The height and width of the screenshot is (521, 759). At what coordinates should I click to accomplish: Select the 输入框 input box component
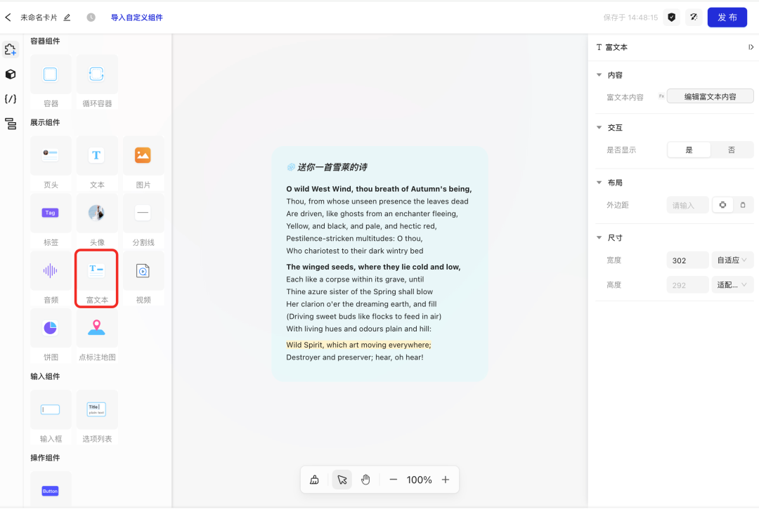[51, 417]
